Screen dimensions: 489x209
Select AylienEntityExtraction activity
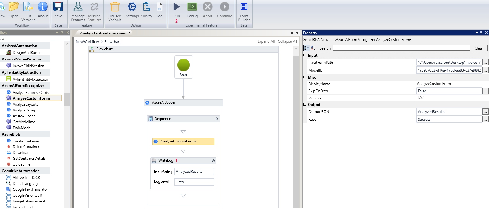coord(30,79)
